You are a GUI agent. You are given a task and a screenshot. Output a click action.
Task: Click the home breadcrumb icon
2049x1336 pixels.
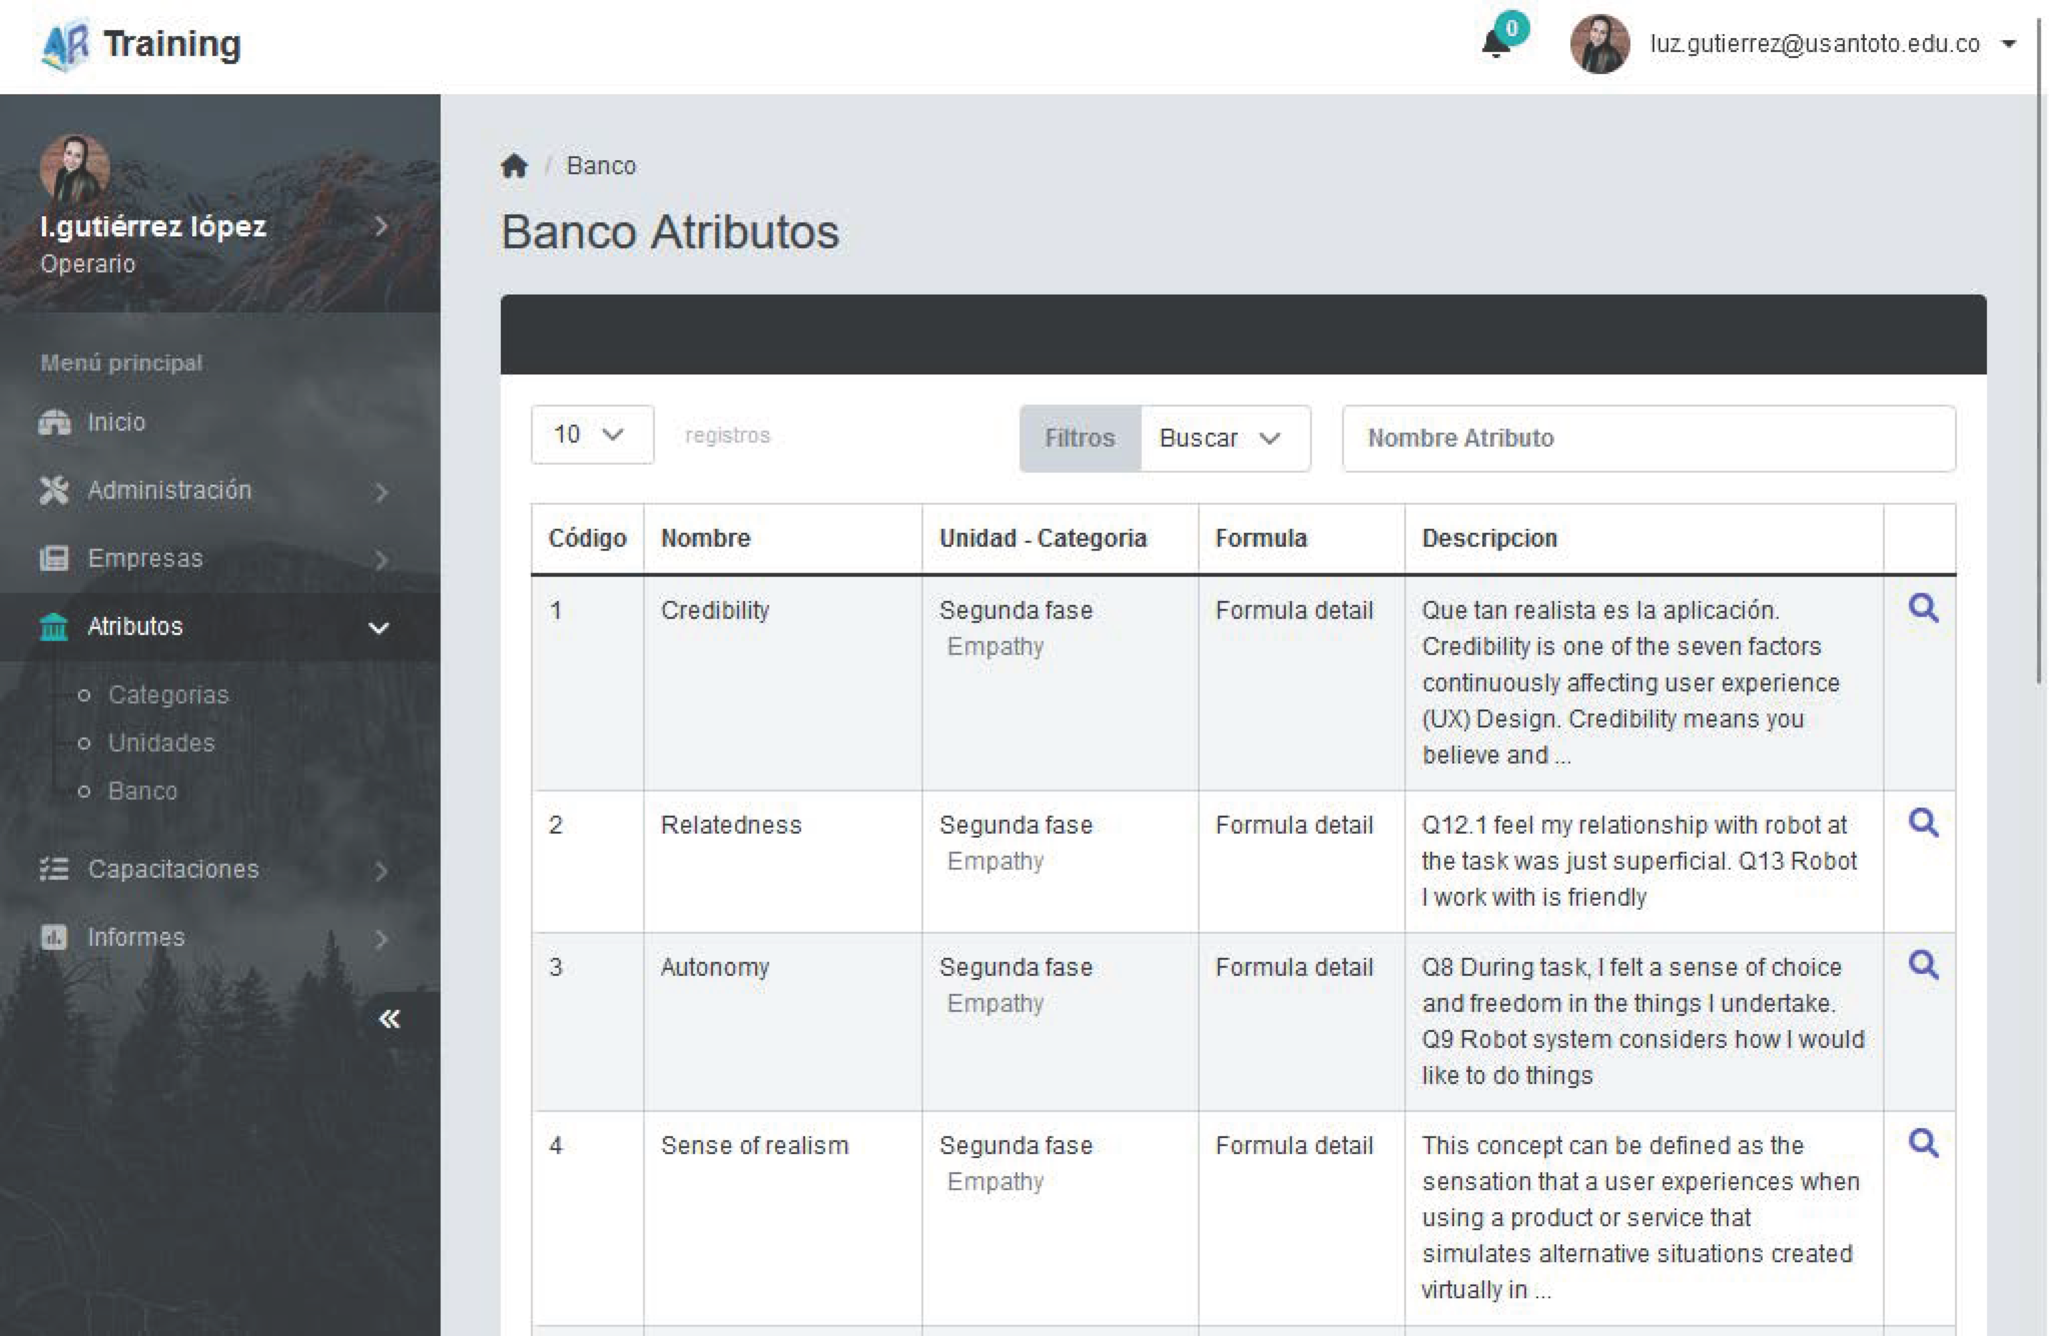coord(514,165)
